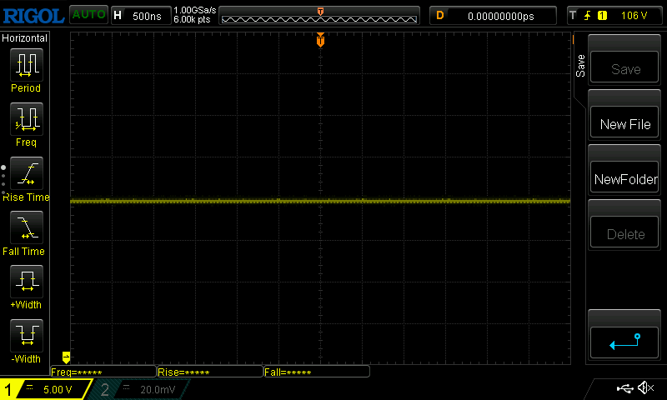This screenshot has width=667, height=400.
Task: Click the 1.00GSa/s sample rate text
Action: (x=195, y=10)
